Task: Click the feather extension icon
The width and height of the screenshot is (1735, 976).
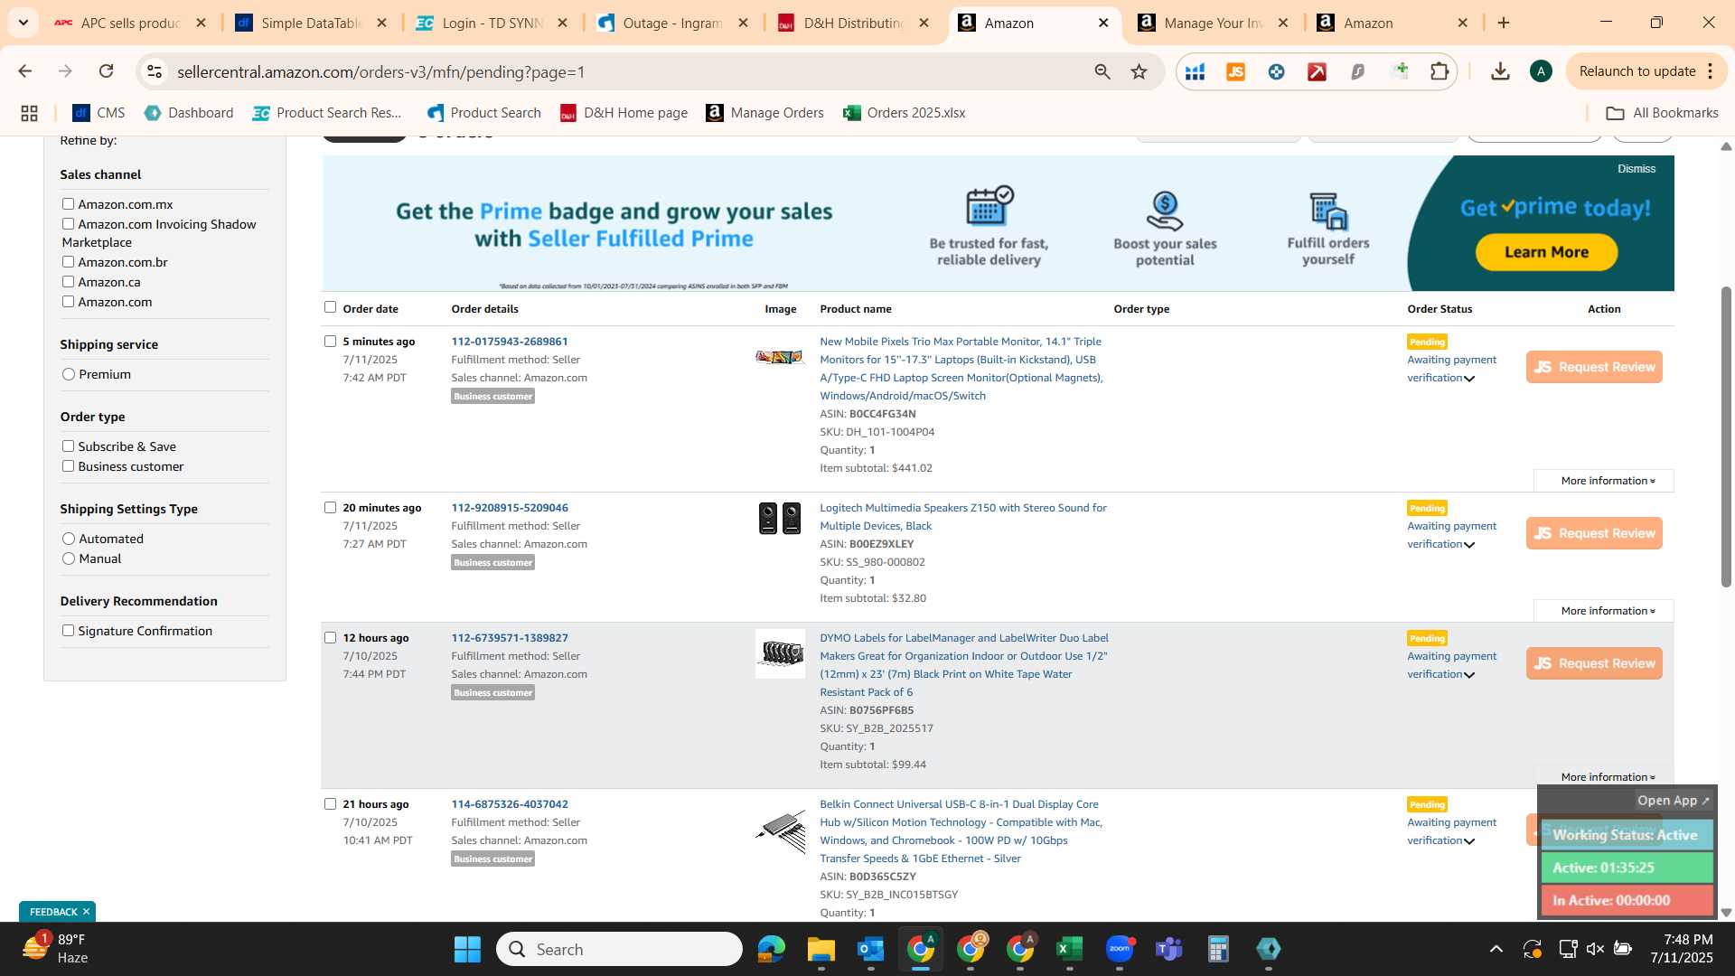Action: pyautogui.click(x=1357, y=71)
